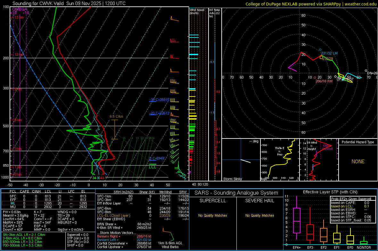This screenshot has width=378, height=251.
Task: Click 'Bunkers Right = 286/16 kt'
Action: (x=124, y=236)
